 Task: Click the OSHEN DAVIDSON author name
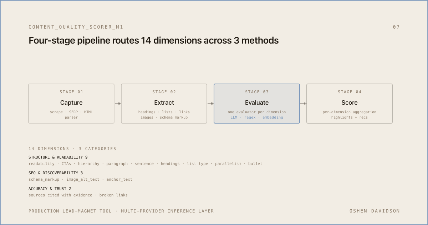[x=375, y=211]
